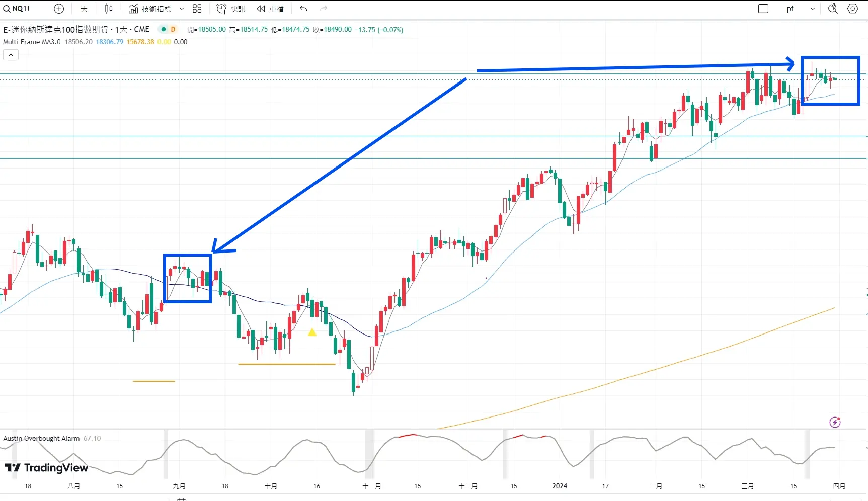Collapse the indicator legend with chevron button
This screenshot has height=501, width=868.
click(11, 55)
